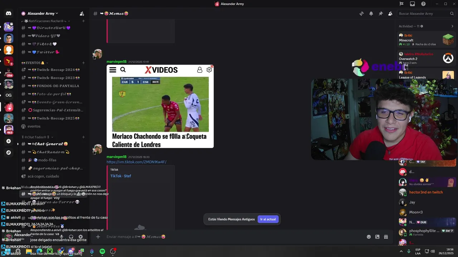This screenshot has width=458, height=257.
Task: Open server icon with 256 badge
Action: point(9,72)
